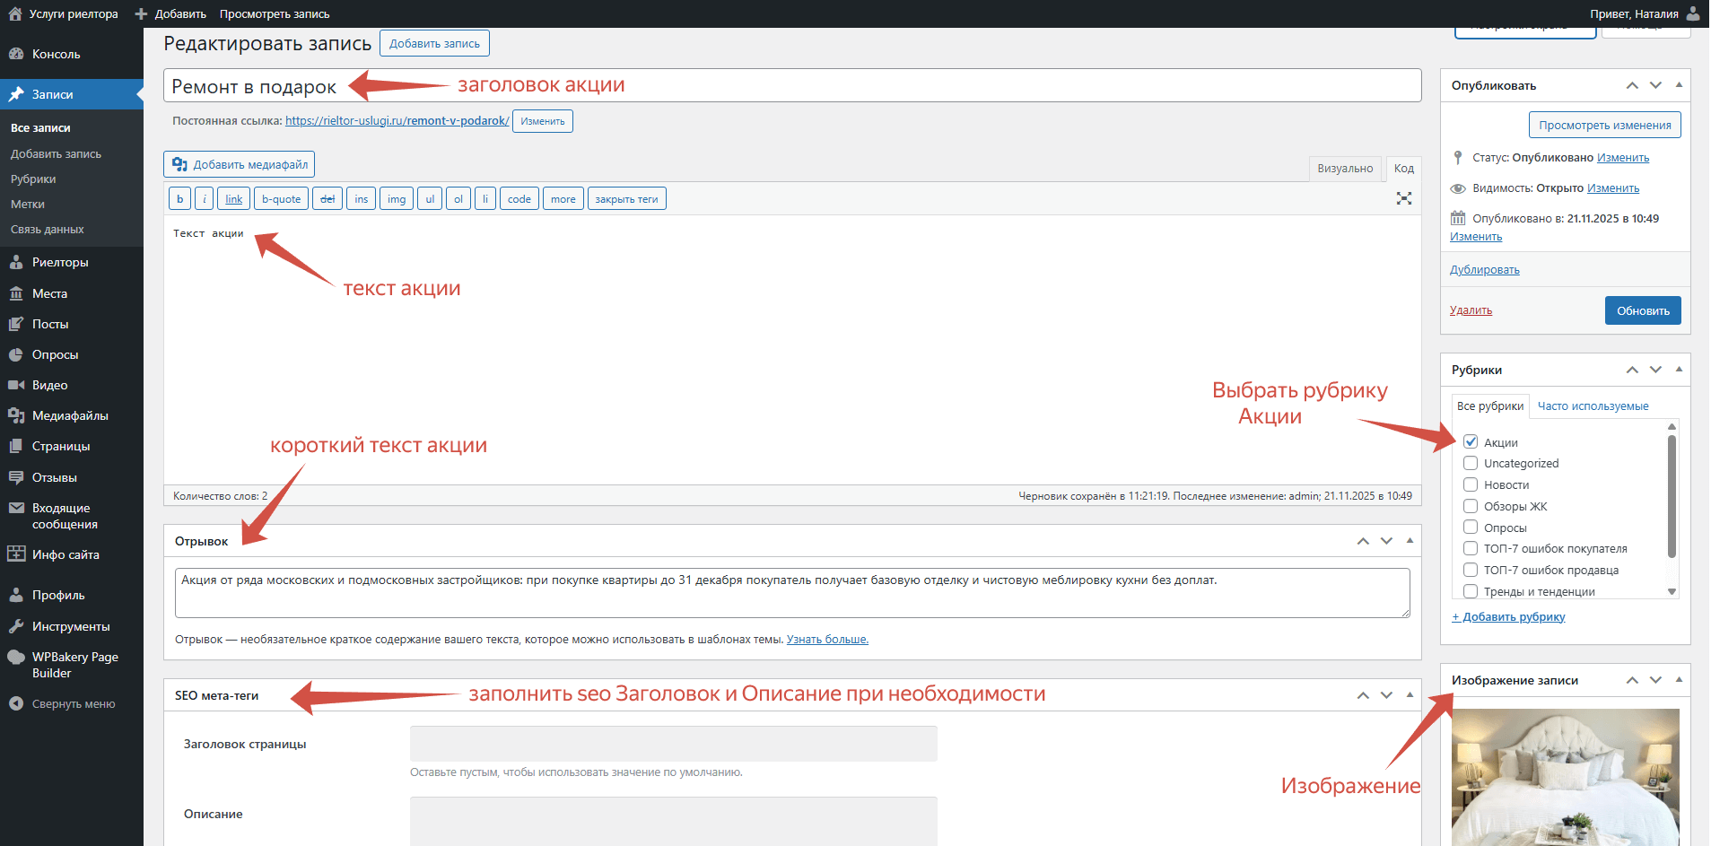The height and width of the screenshot is (846, 1711).
Task: Uncheck the Акции category checkbox
Action: coord(1471,441)
